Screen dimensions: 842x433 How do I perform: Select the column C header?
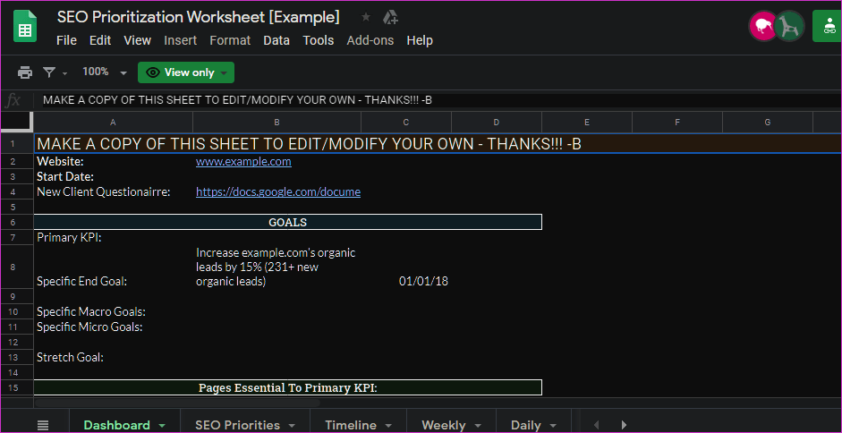coord(406,123)
